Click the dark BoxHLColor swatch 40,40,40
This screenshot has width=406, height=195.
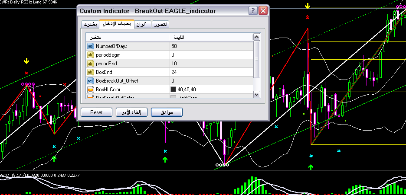(174, 90)
